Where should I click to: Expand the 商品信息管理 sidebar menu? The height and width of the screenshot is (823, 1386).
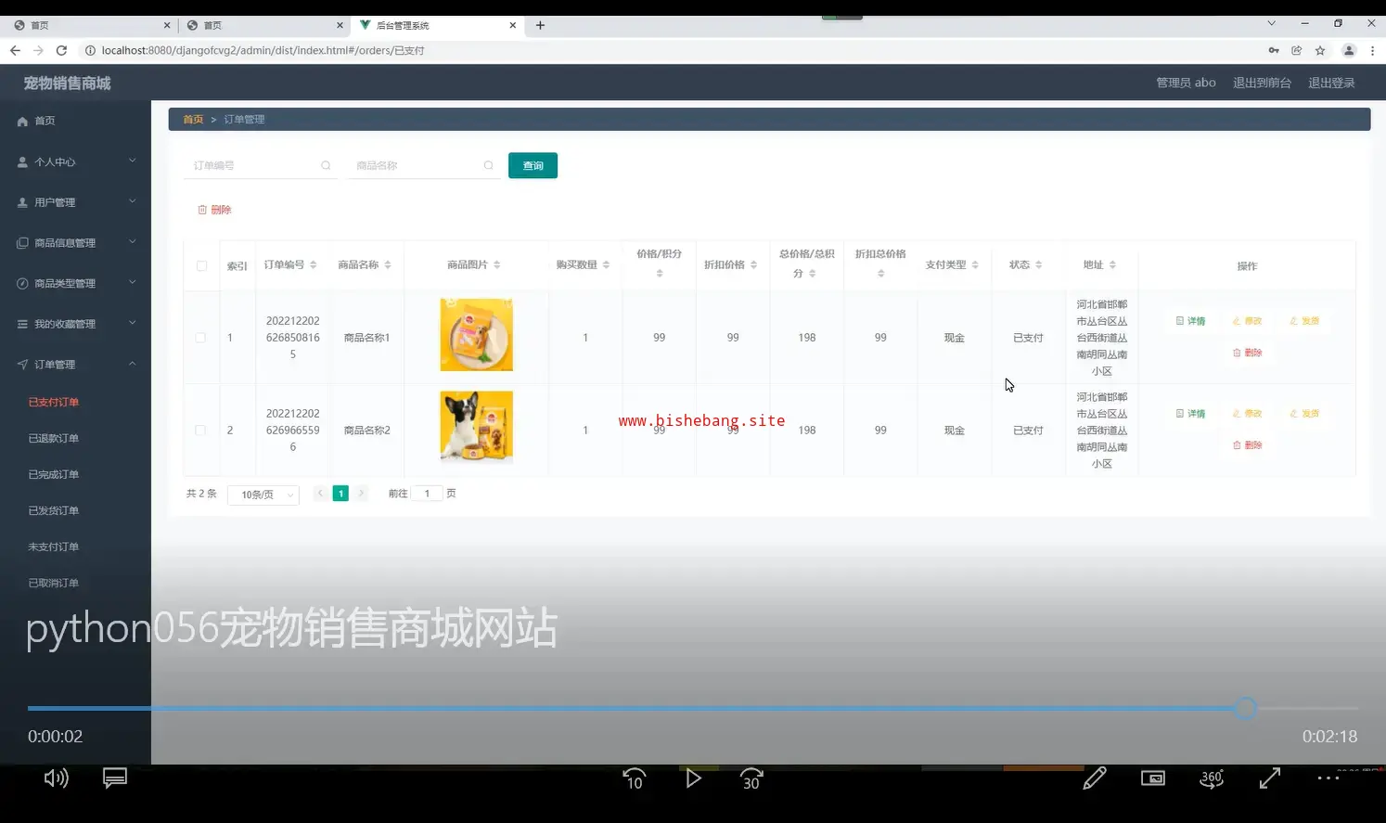click(75, 243)
